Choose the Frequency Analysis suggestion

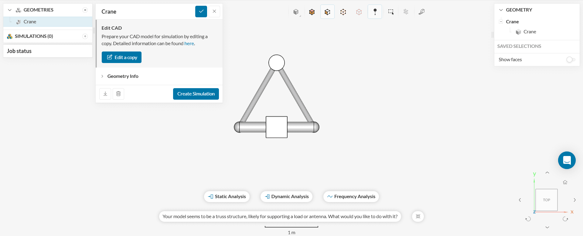click(x=351, y=197)
